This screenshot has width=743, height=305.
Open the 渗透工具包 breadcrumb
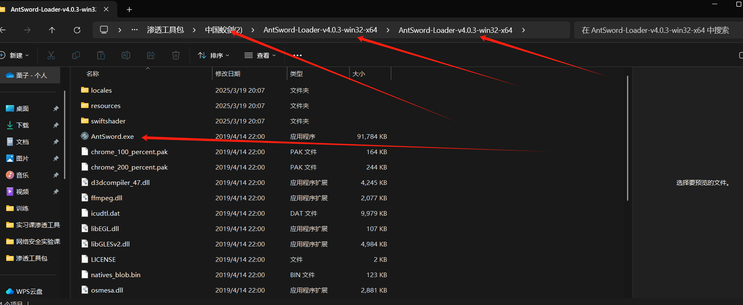pos(165,30)
